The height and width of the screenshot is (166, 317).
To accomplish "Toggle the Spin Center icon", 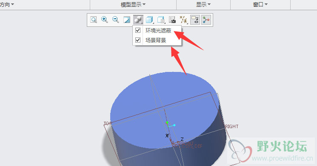I will click(x=206, y=20).
